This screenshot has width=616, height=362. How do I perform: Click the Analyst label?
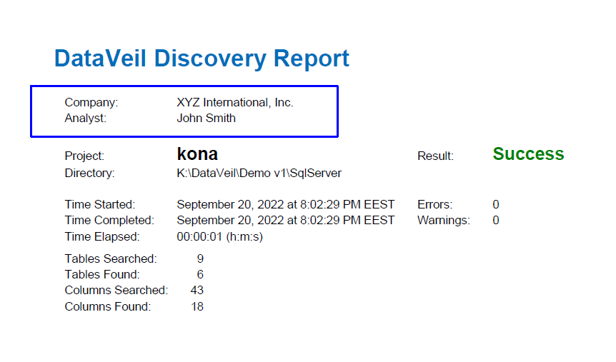pyautogui.click(x=86, y=119)
